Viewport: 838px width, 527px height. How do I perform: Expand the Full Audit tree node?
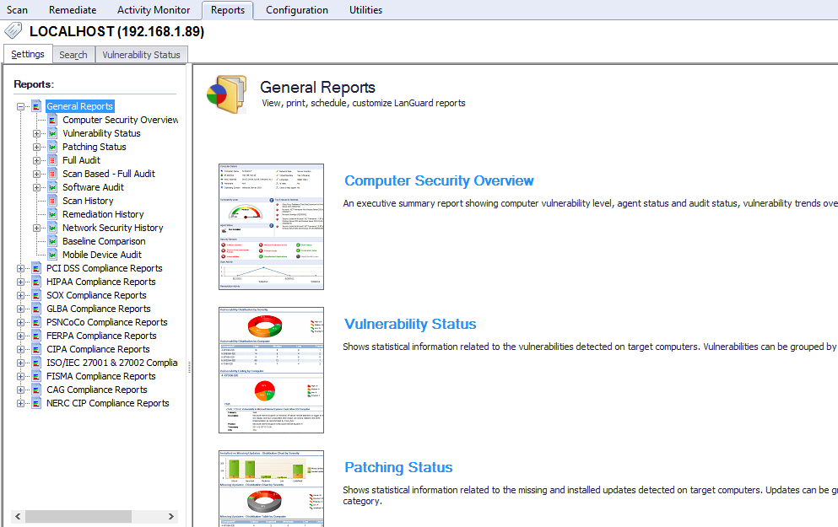click(x=36, y=161)
